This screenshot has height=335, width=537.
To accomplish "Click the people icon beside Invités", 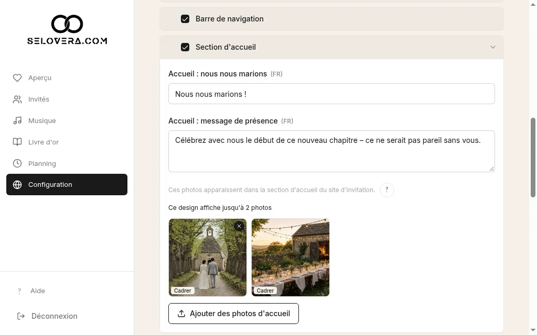I will (17, 99).
